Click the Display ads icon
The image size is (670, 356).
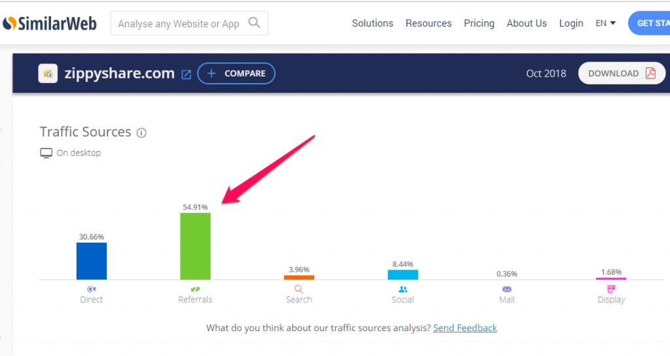pos(611,289)
